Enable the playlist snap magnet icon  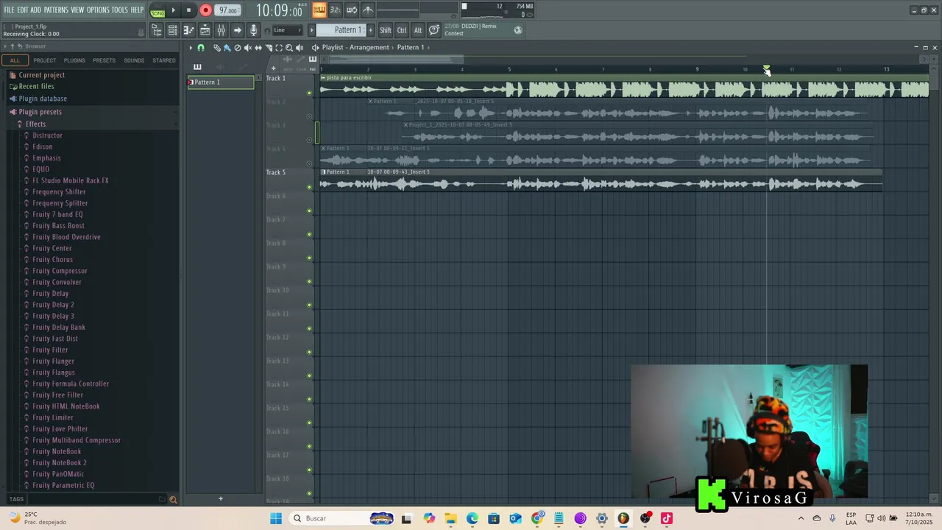coord(201,47)
